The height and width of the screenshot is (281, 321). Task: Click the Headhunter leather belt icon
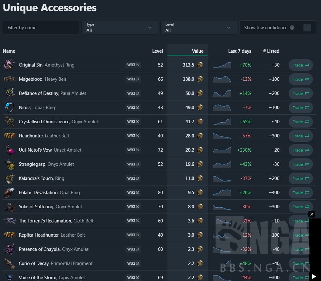tap(9, 136)
